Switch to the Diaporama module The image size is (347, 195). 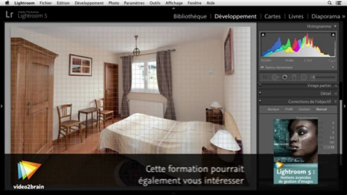coord(326,16)
